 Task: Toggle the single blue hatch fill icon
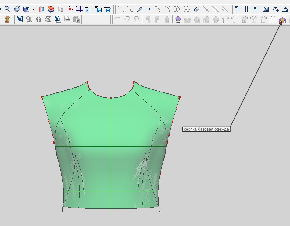[20, 19]
